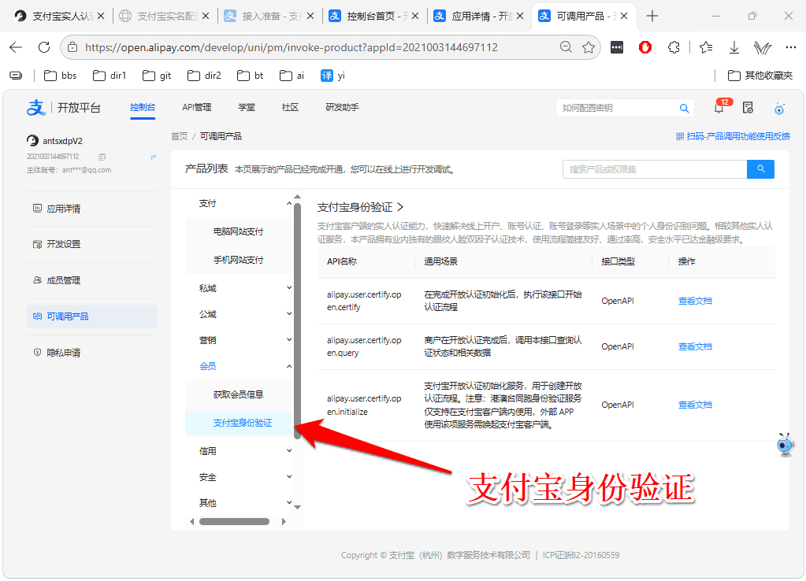
Task: Open the notification bell showing 12
Action: 719,108
